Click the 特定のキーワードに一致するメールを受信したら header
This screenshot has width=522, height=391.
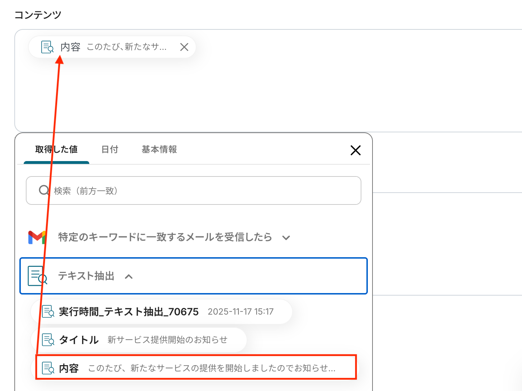[x=165, y=237]
